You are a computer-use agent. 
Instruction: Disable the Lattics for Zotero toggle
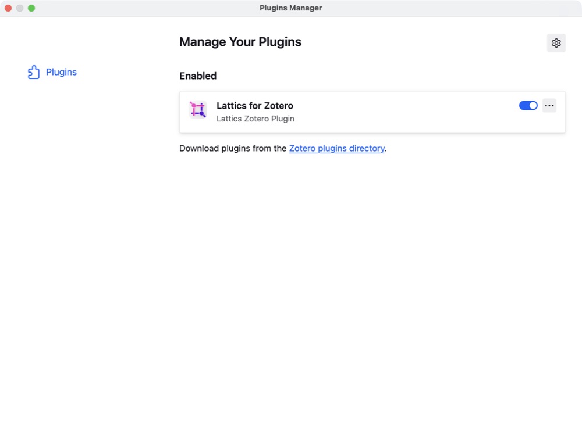click(x=528, y=106)
